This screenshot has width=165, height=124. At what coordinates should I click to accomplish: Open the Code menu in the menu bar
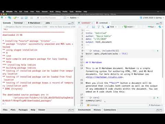[26, 12]
